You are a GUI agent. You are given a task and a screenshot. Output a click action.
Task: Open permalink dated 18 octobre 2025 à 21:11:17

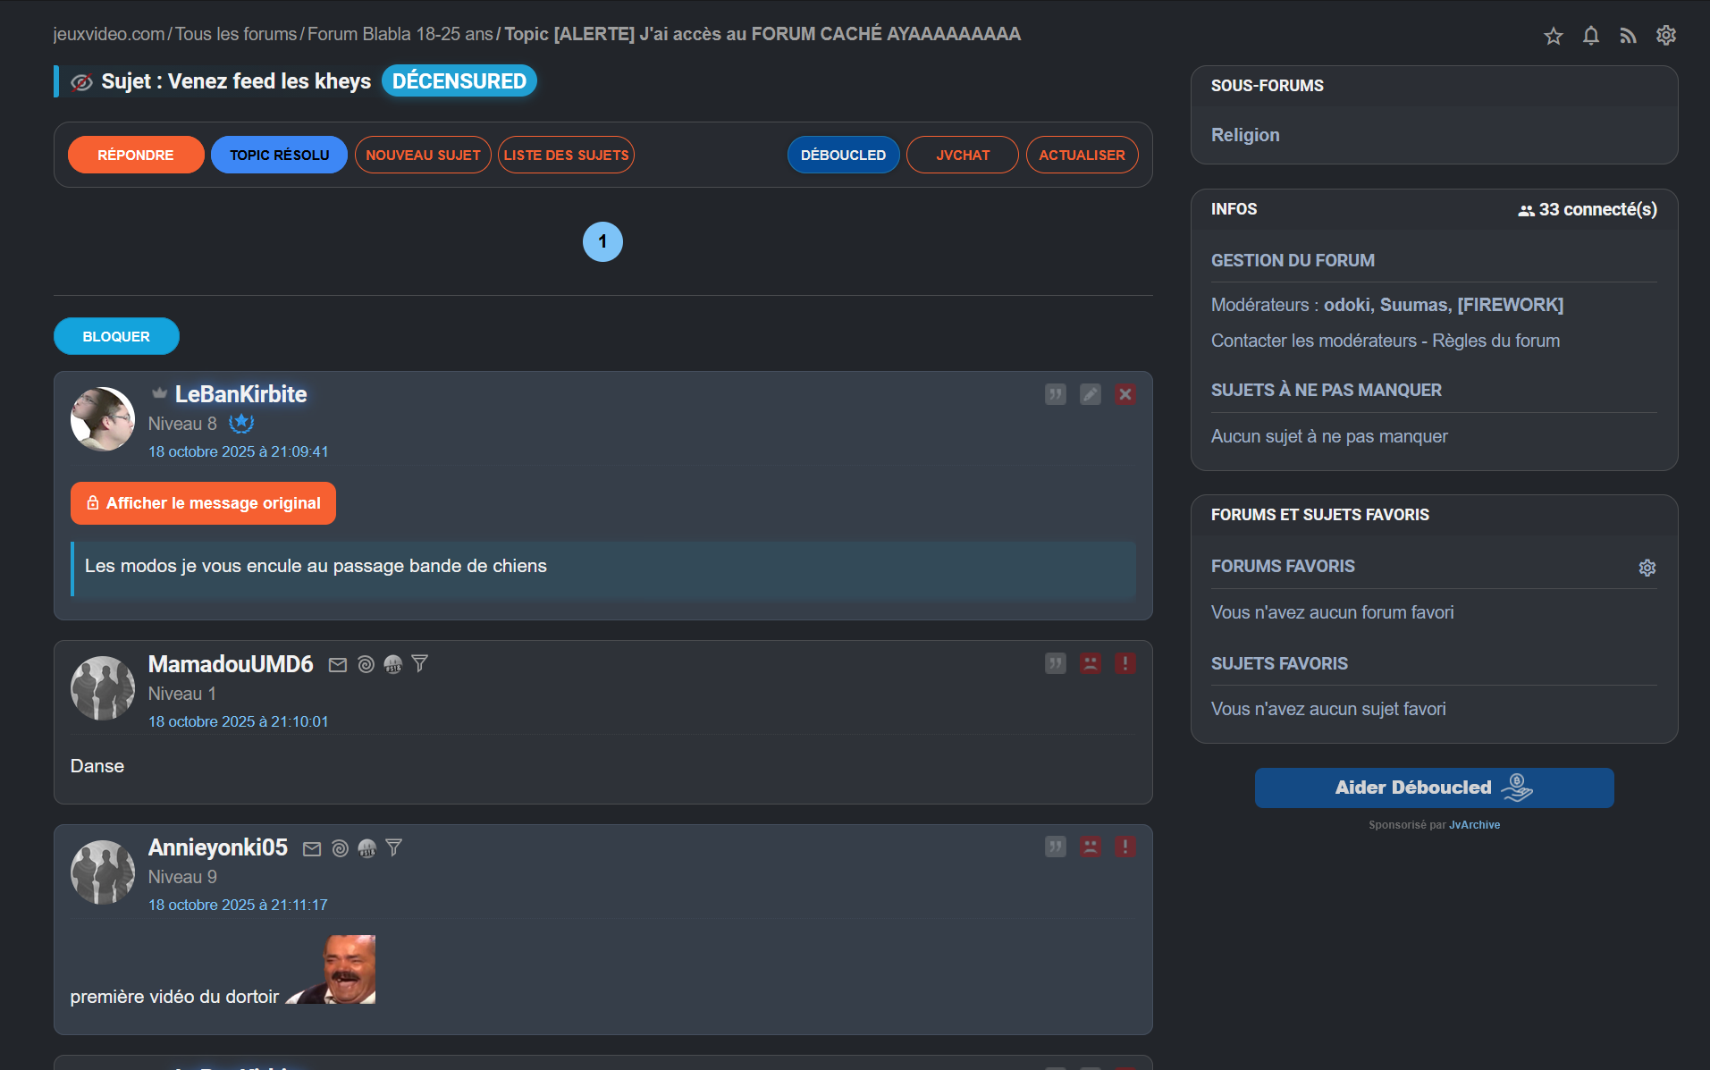point(238,905)
